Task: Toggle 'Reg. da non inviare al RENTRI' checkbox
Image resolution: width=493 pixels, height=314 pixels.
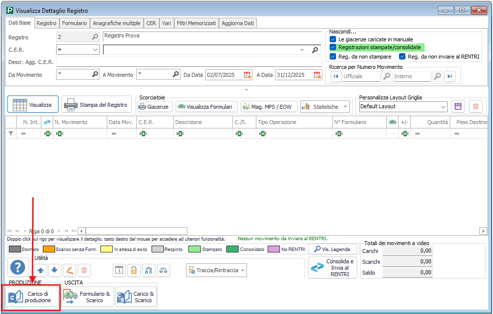Action: click(402, 57)
